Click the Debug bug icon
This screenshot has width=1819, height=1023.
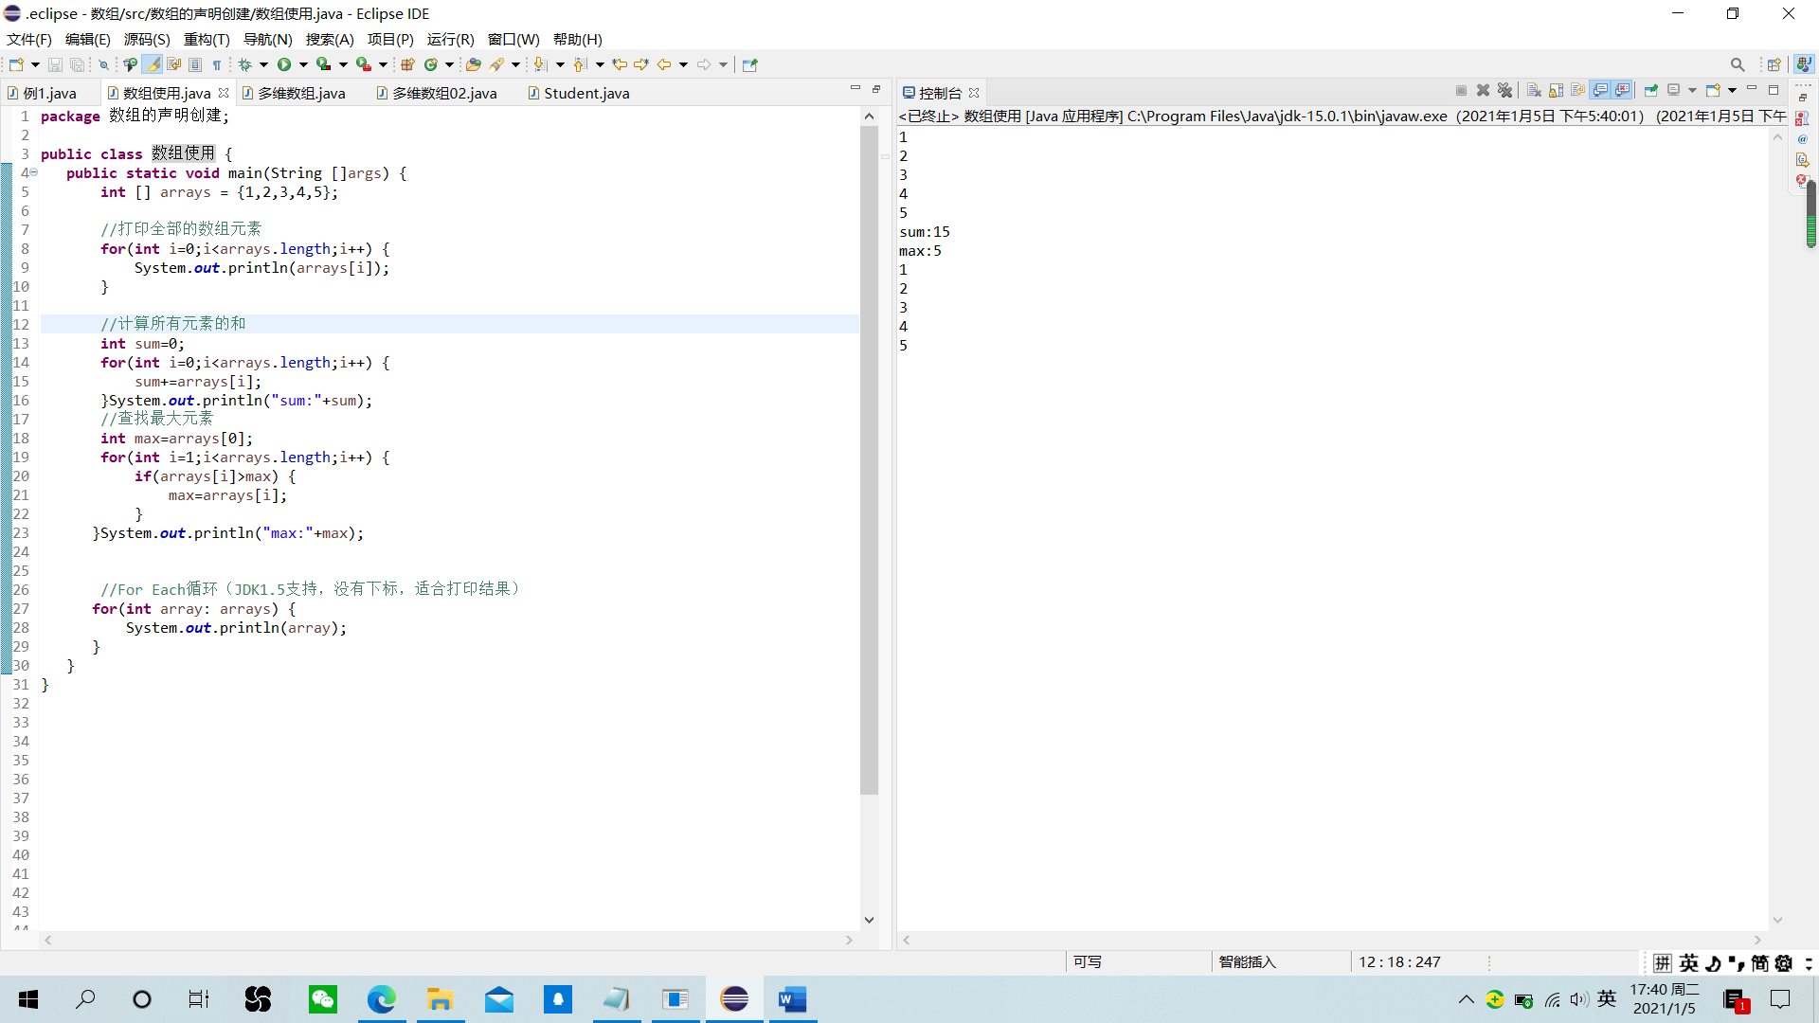click(244, 64)
